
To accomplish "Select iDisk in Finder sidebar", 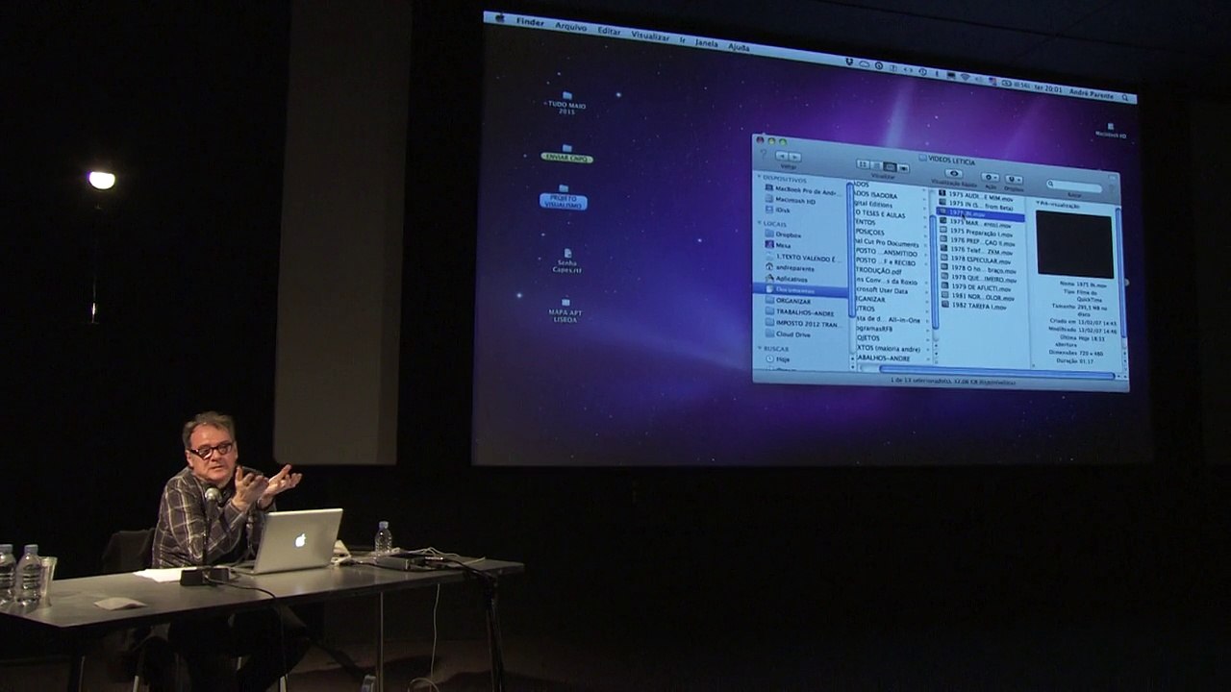I will [x=777, y=210].
